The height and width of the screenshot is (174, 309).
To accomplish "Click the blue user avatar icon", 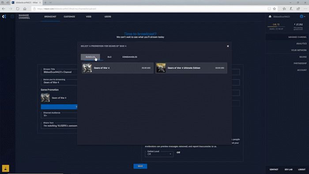I will pyautogui.click(x=301, y=16).
